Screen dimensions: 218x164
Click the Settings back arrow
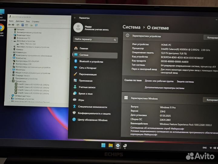click(x=75, y=18)
